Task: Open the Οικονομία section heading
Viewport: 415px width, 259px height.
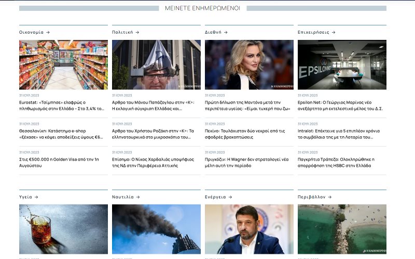Action: point(31,32)
